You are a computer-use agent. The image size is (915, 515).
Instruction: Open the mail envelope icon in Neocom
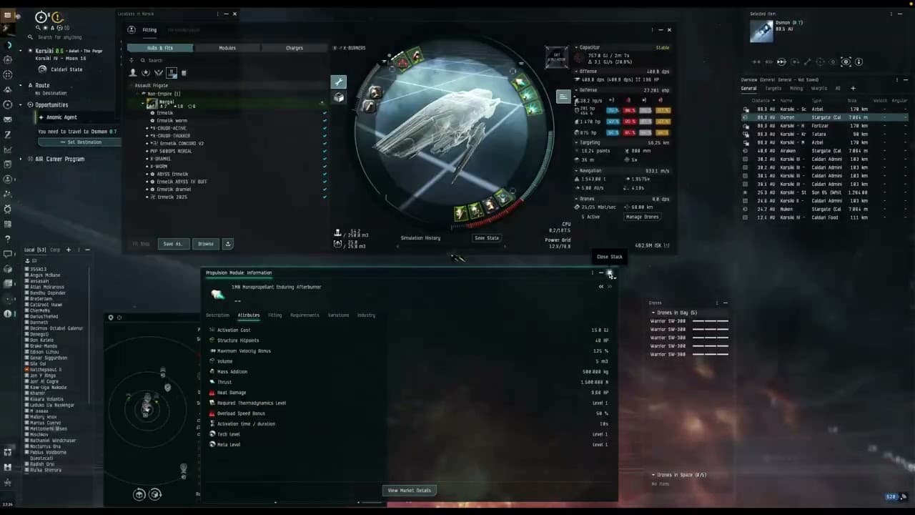[7, 119]
